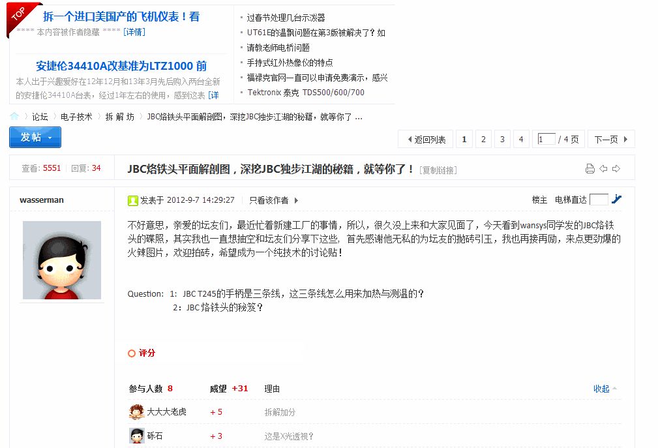
Task: Go to page 3
Action: pyautogui.click(x=502, y=140)
